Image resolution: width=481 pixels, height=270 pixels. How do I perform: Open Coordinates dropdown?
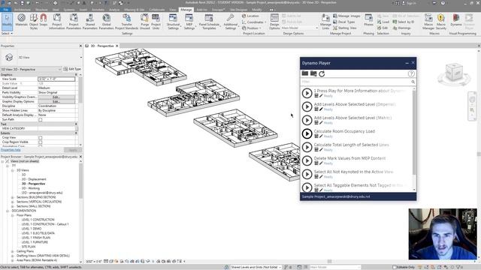(x=253, y=22)
